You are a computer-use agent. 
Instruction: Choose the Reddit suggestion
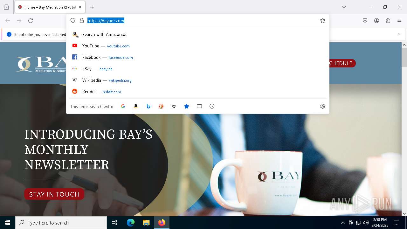click(198, 92)
